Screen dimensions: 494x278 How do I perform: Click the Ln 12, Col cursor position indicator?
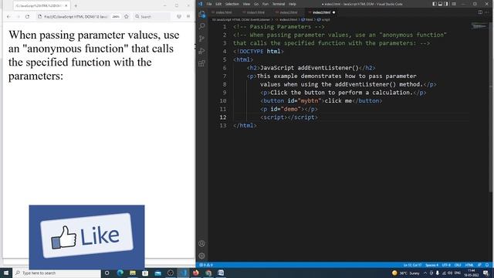[x=412, y=265]
